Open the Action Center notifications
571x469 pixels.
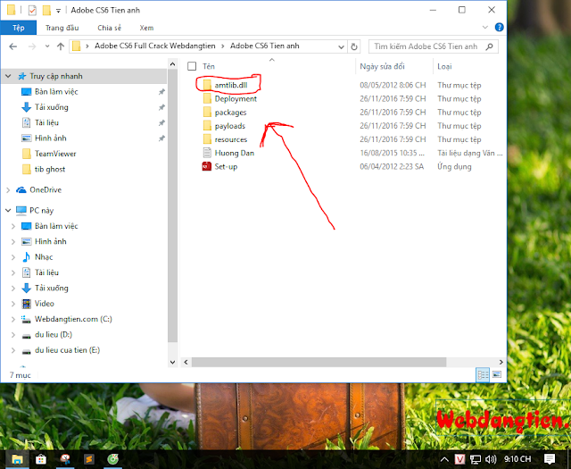pyautogui.click(x=550, y=459)
